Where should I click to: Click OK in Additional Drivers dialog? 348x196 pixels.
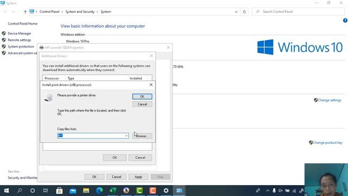[115, 157]
